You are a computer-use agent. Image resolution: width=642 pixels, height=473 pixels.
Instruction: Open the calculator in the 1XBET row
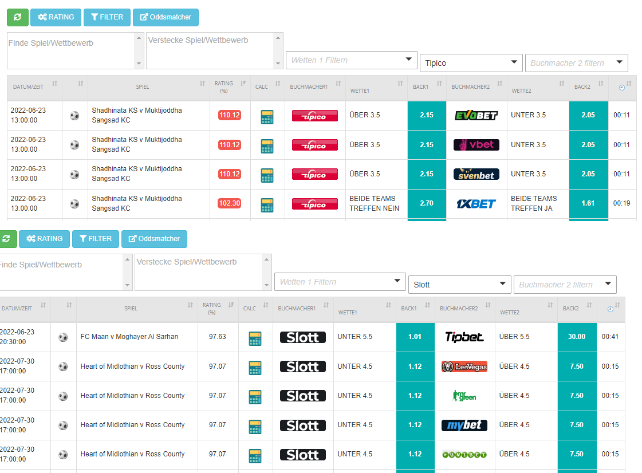pyautogui.click(x=267, y=205)
